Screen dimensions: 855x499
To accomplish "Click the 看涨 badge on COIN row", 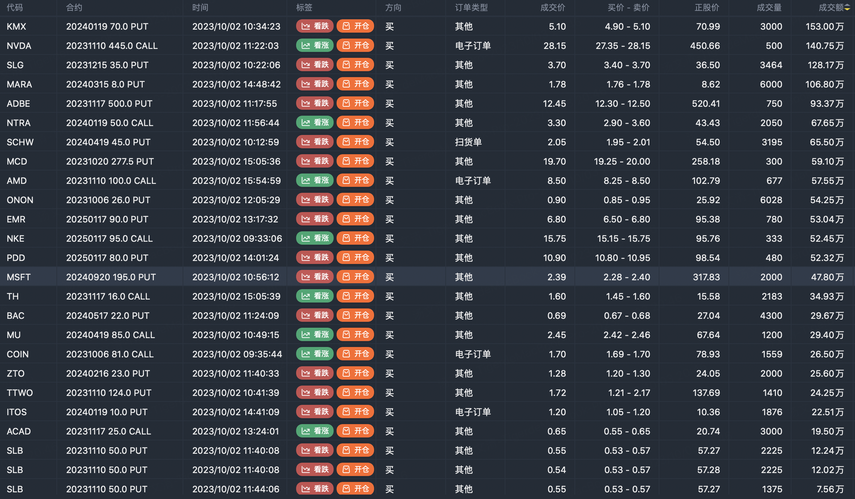I will coord(315,354).
